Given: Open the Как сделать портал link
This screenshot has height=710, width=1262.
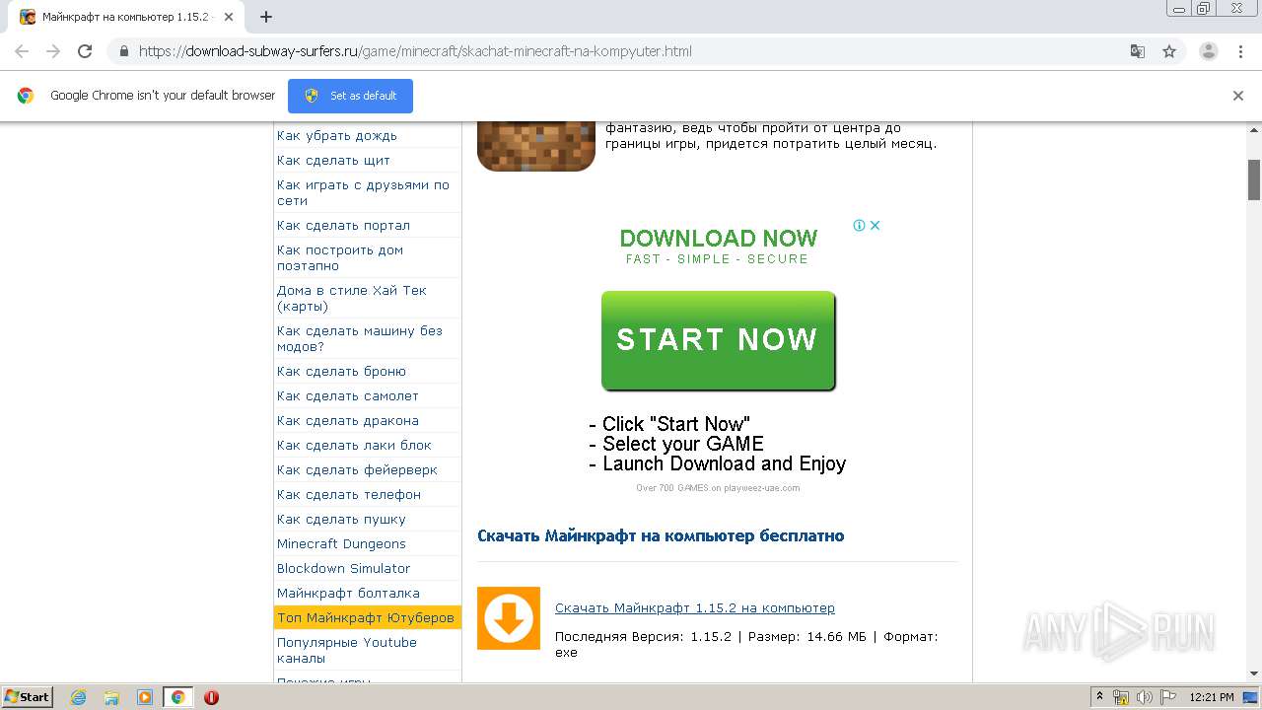Looking at the screenshot, I should tap(343, 225).
